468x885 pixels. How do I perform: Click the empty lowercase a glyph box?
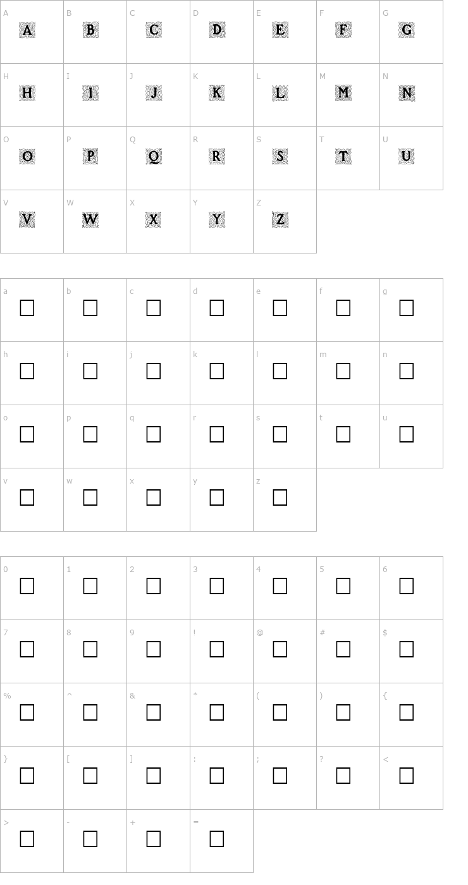point(27,308)
